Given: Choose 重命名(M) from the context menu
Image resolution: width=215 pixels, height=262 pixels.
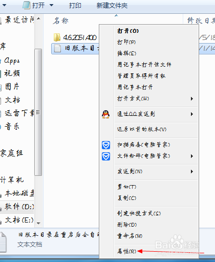Looking at the screenshot, I should click(x=130, y=236).
